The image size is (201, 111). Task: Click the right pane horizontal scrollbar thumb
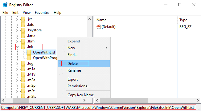(x=124, y=100)
